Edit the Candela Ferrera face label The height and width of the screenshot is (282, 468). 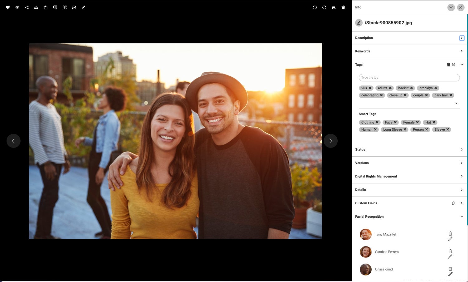[x=450, y=256]
